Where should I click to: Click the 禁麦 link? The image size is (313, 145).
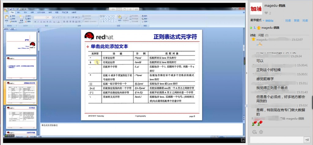pyautogui.click(x=296, y=20)
